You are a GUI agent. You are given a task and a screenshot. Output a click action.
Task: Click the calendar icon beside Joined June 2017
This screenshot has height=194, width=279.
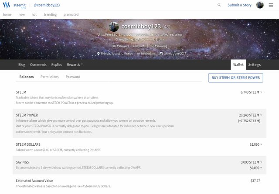pos(161,54)
